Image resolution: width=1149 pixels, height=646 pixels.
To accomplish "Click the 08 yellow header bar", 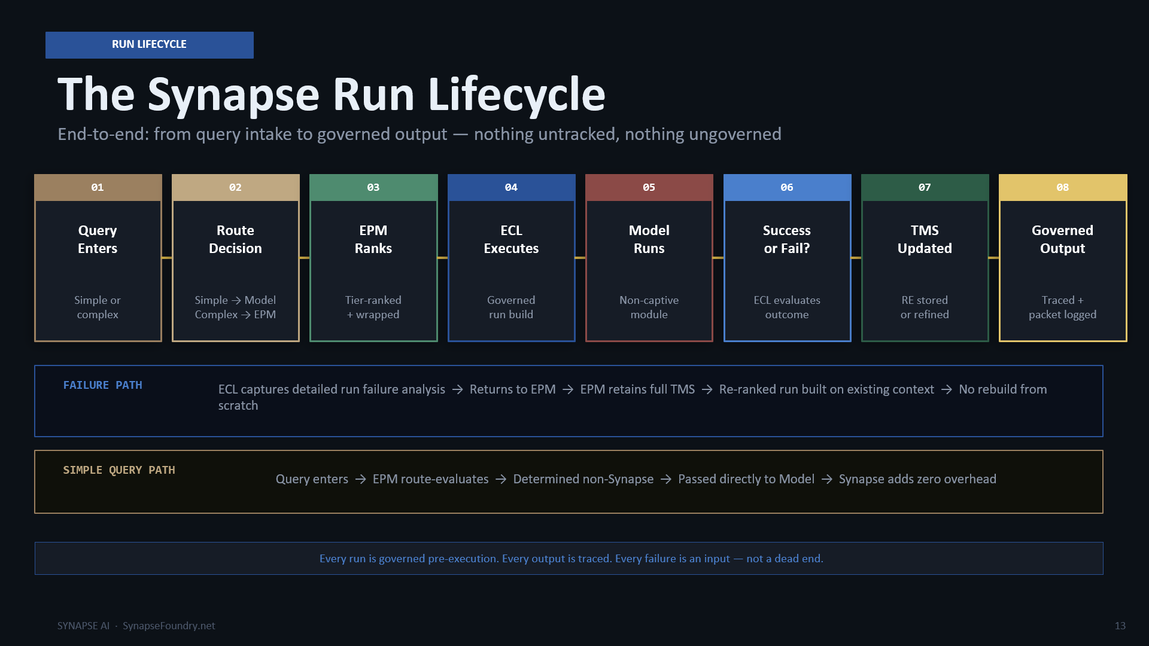I will pos(1063,187).
